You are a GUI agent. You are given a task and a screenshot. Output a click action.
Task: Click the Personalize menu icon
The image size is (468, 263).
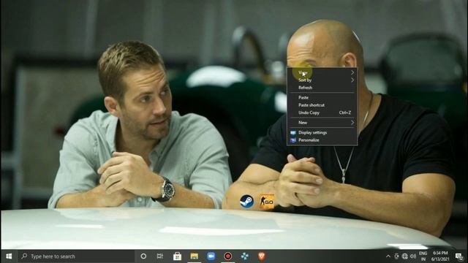click(293, 140)
